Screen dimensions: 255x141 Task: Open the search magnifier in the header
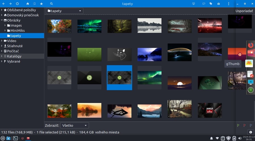pyautogui.click(x=51, y=4)
